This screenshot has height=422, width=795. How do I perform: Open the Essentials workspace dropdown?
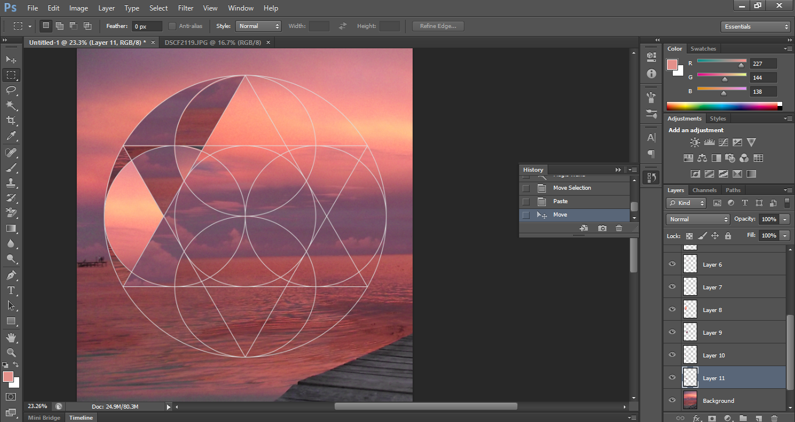point(755,27)
